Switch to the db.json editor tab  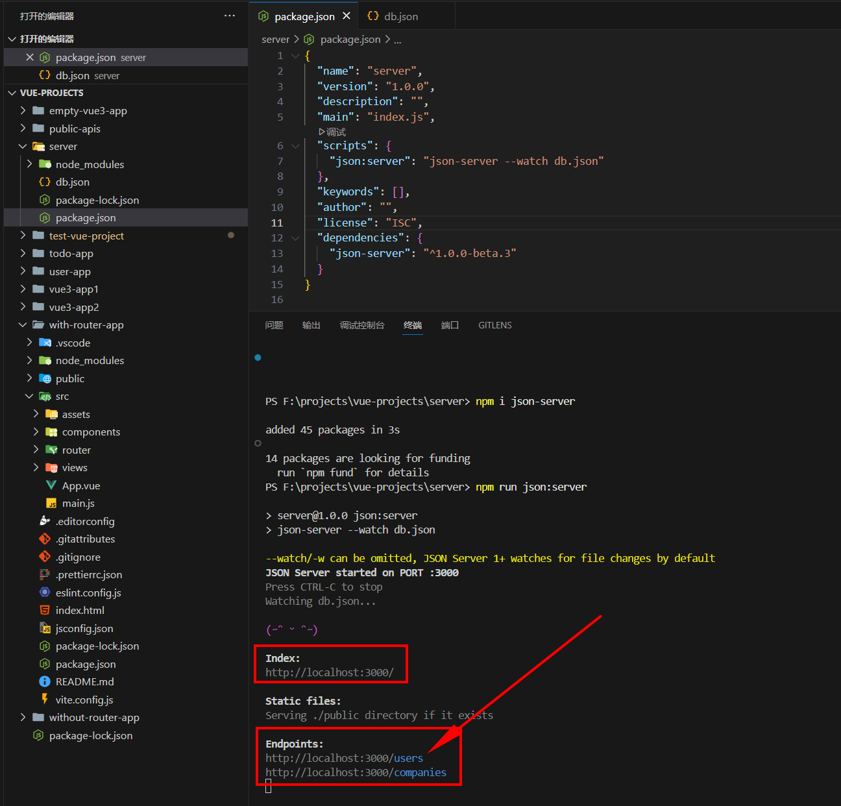(x=401, y=16)
